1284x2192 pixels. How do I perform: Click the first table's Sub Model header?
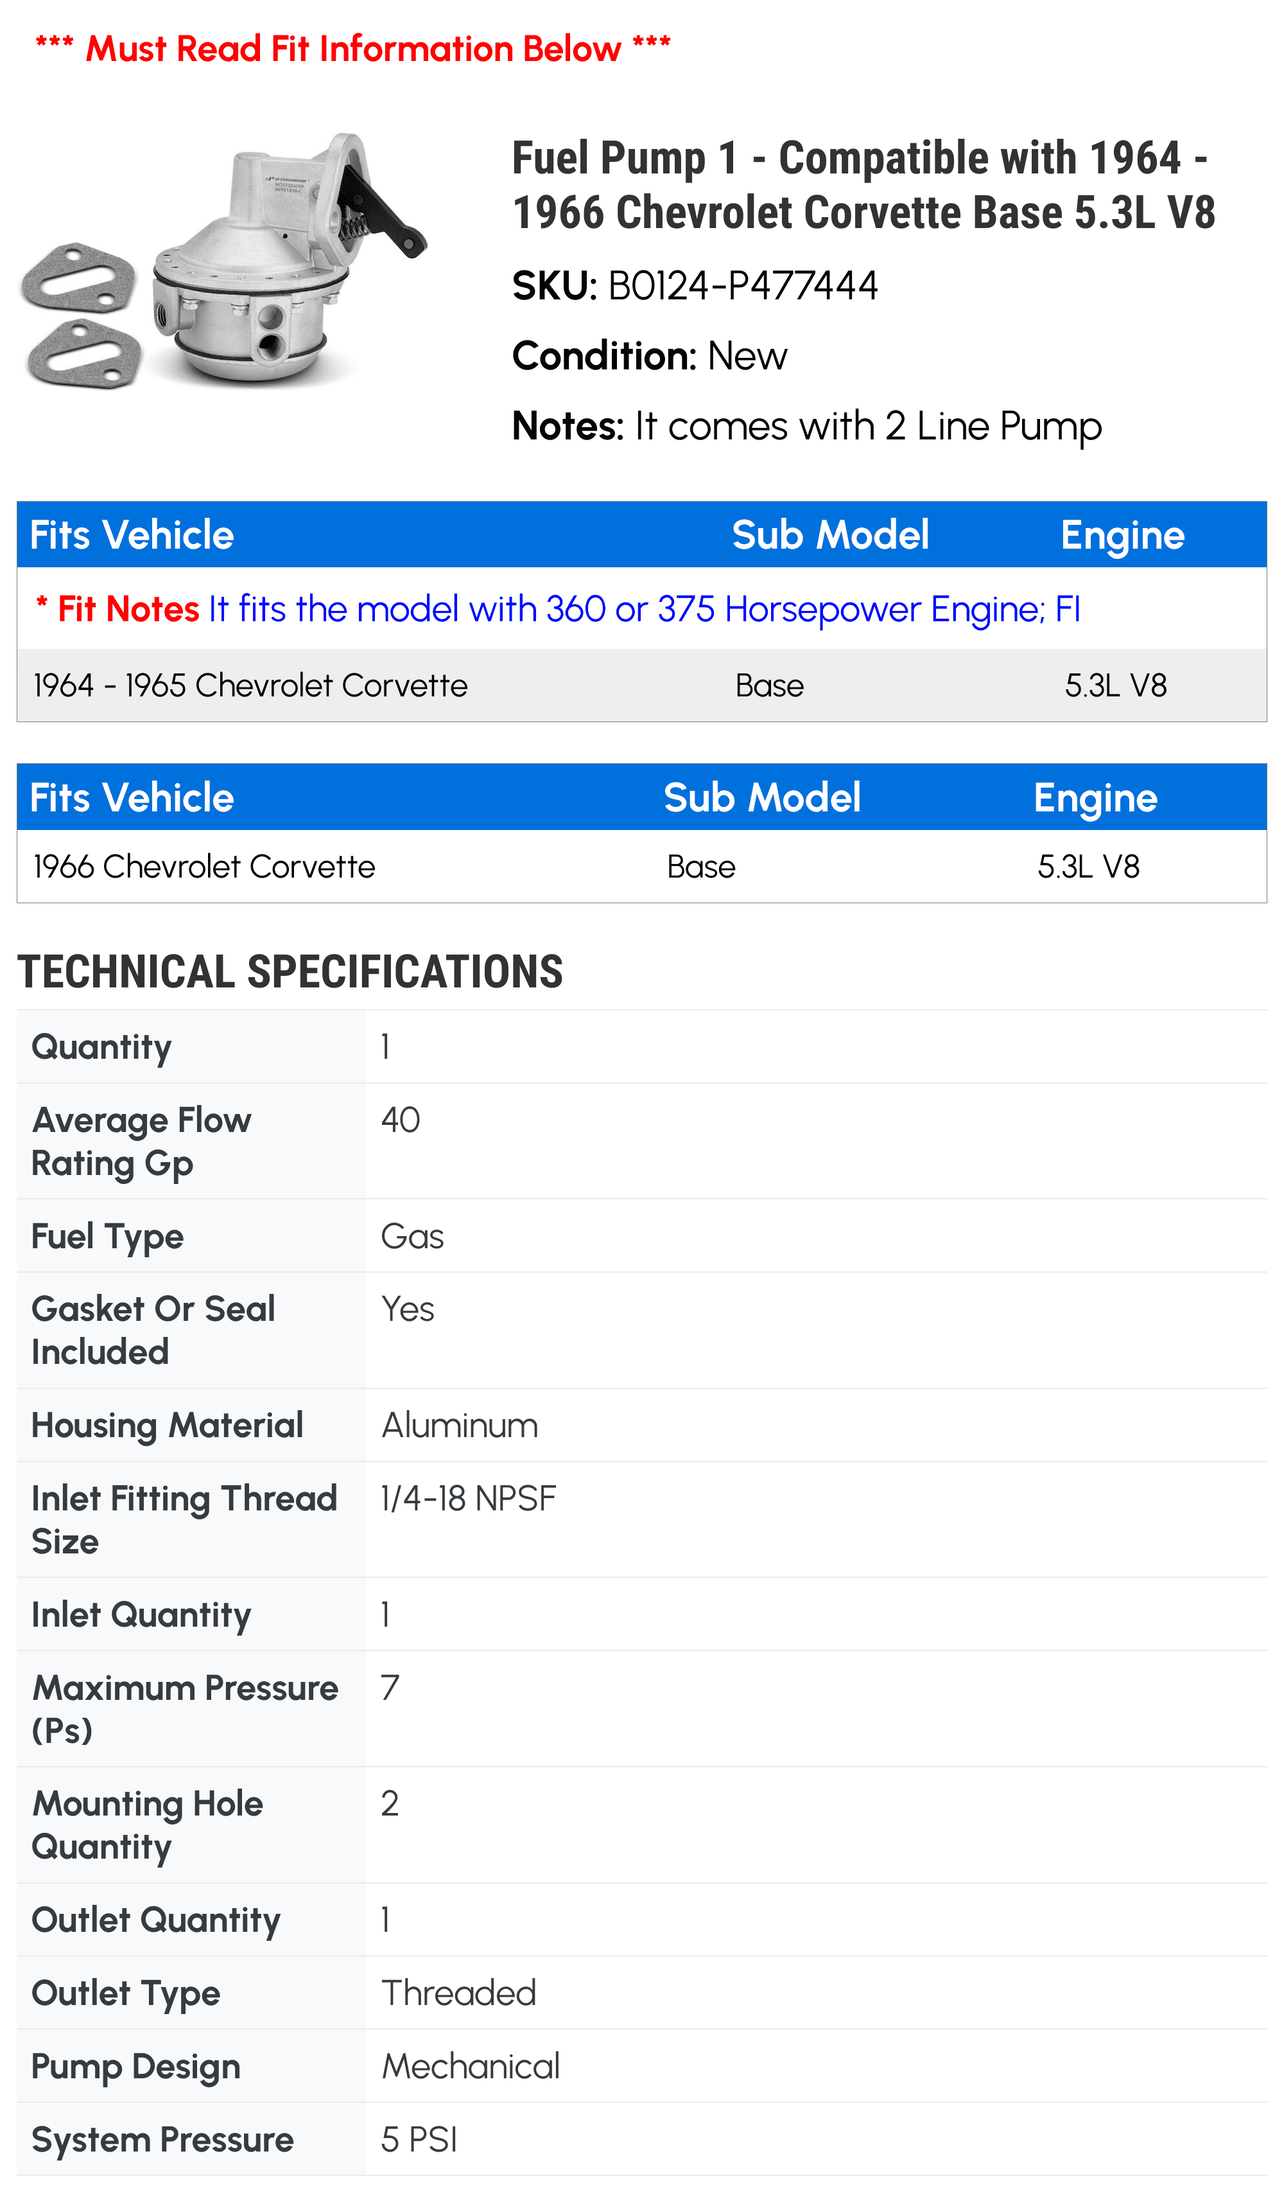tap(830, 534)
